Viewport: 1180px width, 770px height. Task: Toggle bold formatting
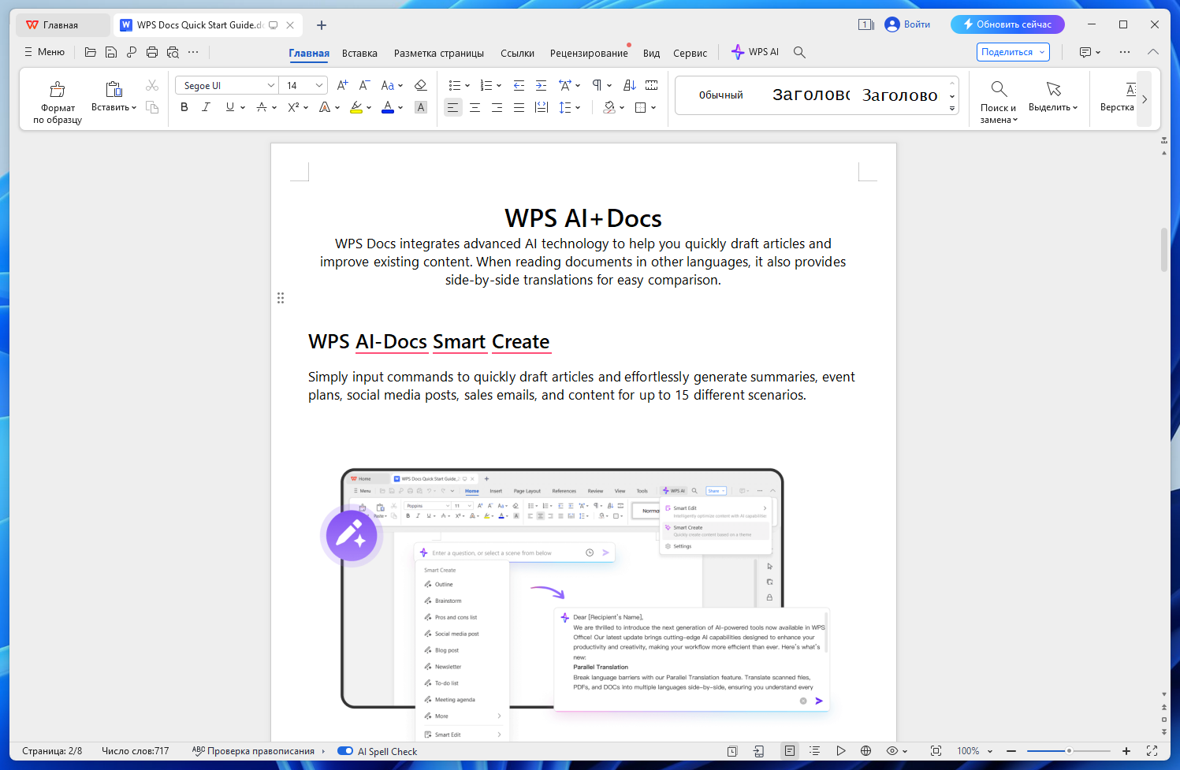click(184, 107)
